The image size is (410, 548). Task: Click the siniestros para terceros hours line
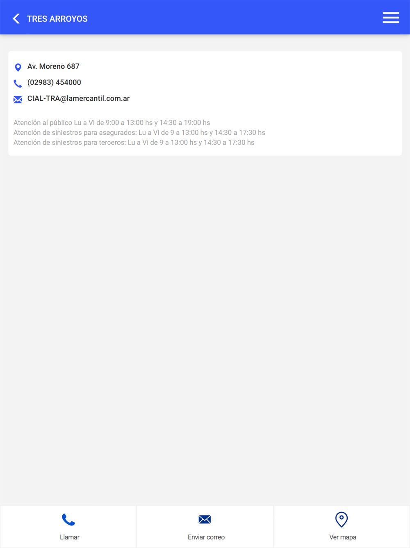point(134,142)
